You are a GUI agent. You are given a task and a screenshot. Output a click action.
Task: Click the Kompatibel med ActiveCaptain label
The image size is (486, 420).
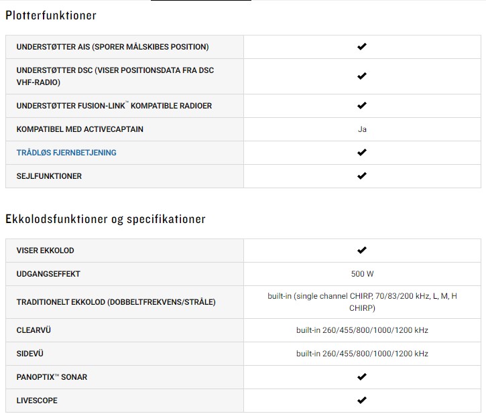pyautogui.click(x=80, y=129)
